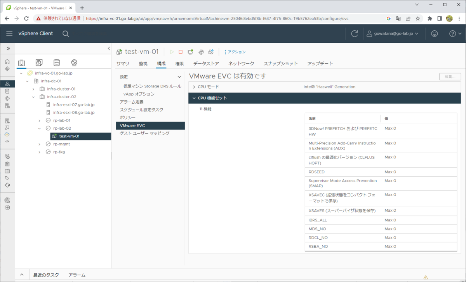Refresh the vSphere Client view
This screenshot has width=466, height=282.
355,34
